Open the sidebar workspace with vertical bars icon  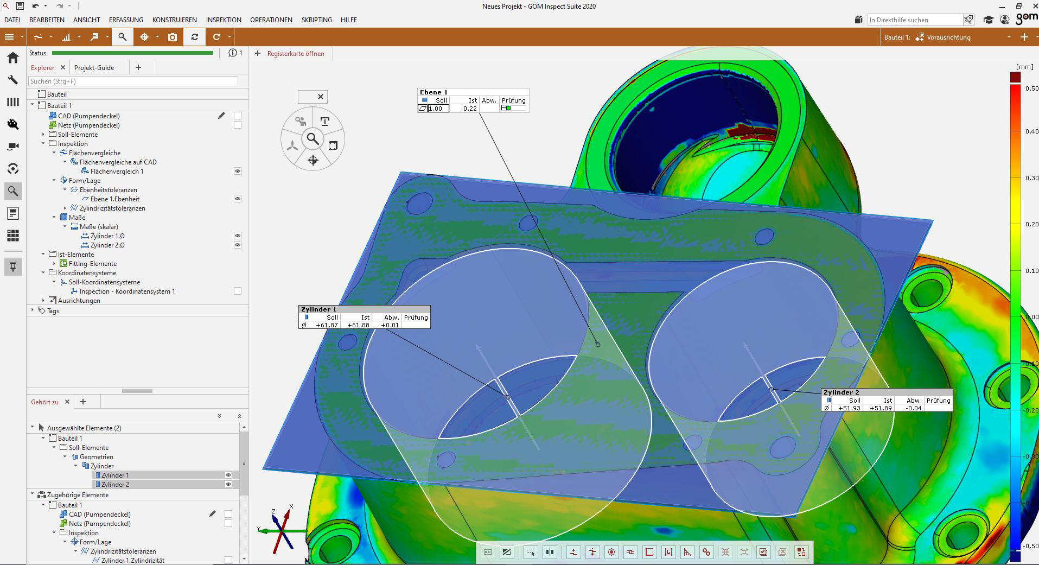point(13,102)
